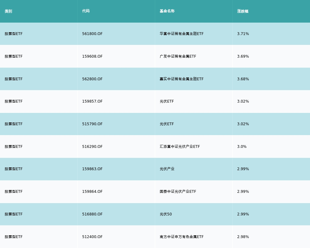This screenshot has height=248, width=310.
Task: Click fund name 光伏50
Action: coord(166,214)
